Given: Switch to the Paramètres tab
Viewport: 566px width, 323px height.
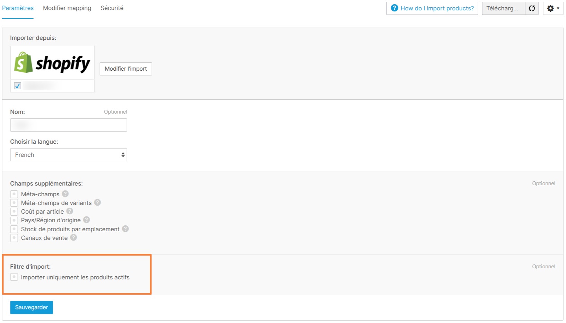Looking at the screenshot, I should click(18, 8).
